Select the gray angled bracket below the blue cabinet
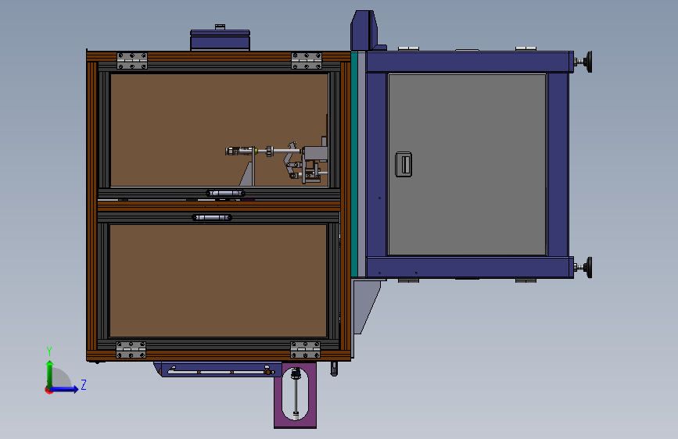Image resolution: width=678 pixels, height=439 pixels. [365, 307]
